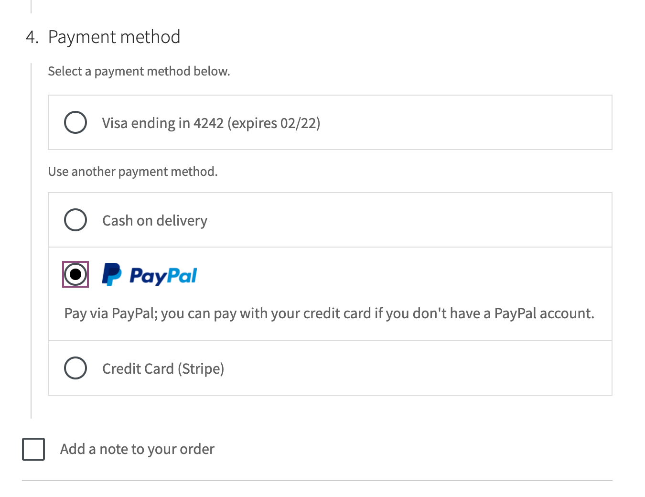Image resolution: width=645 pixels, height=497 pixels.
Task: Click the currently selected PayPal radio button
Action: click(x=75, y=274)
